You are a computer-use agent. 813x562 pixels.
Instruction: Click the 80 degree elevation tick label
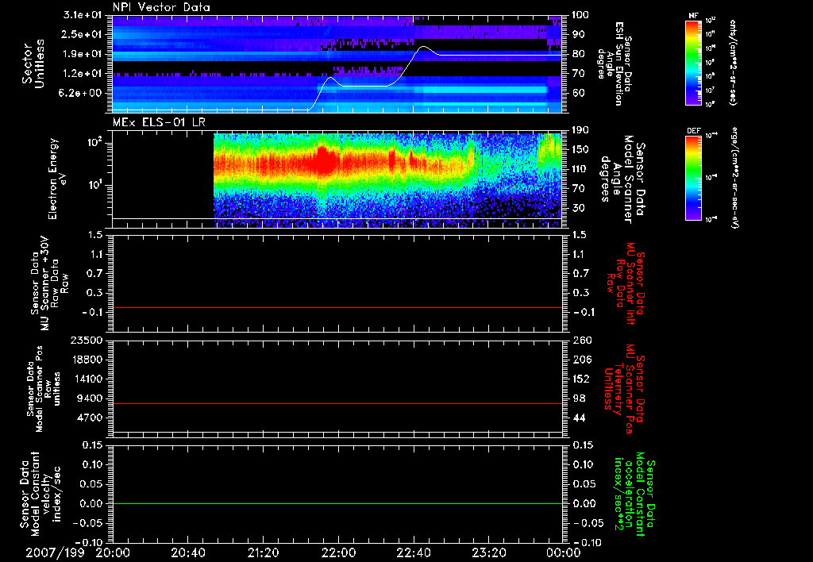click(577, 54)
